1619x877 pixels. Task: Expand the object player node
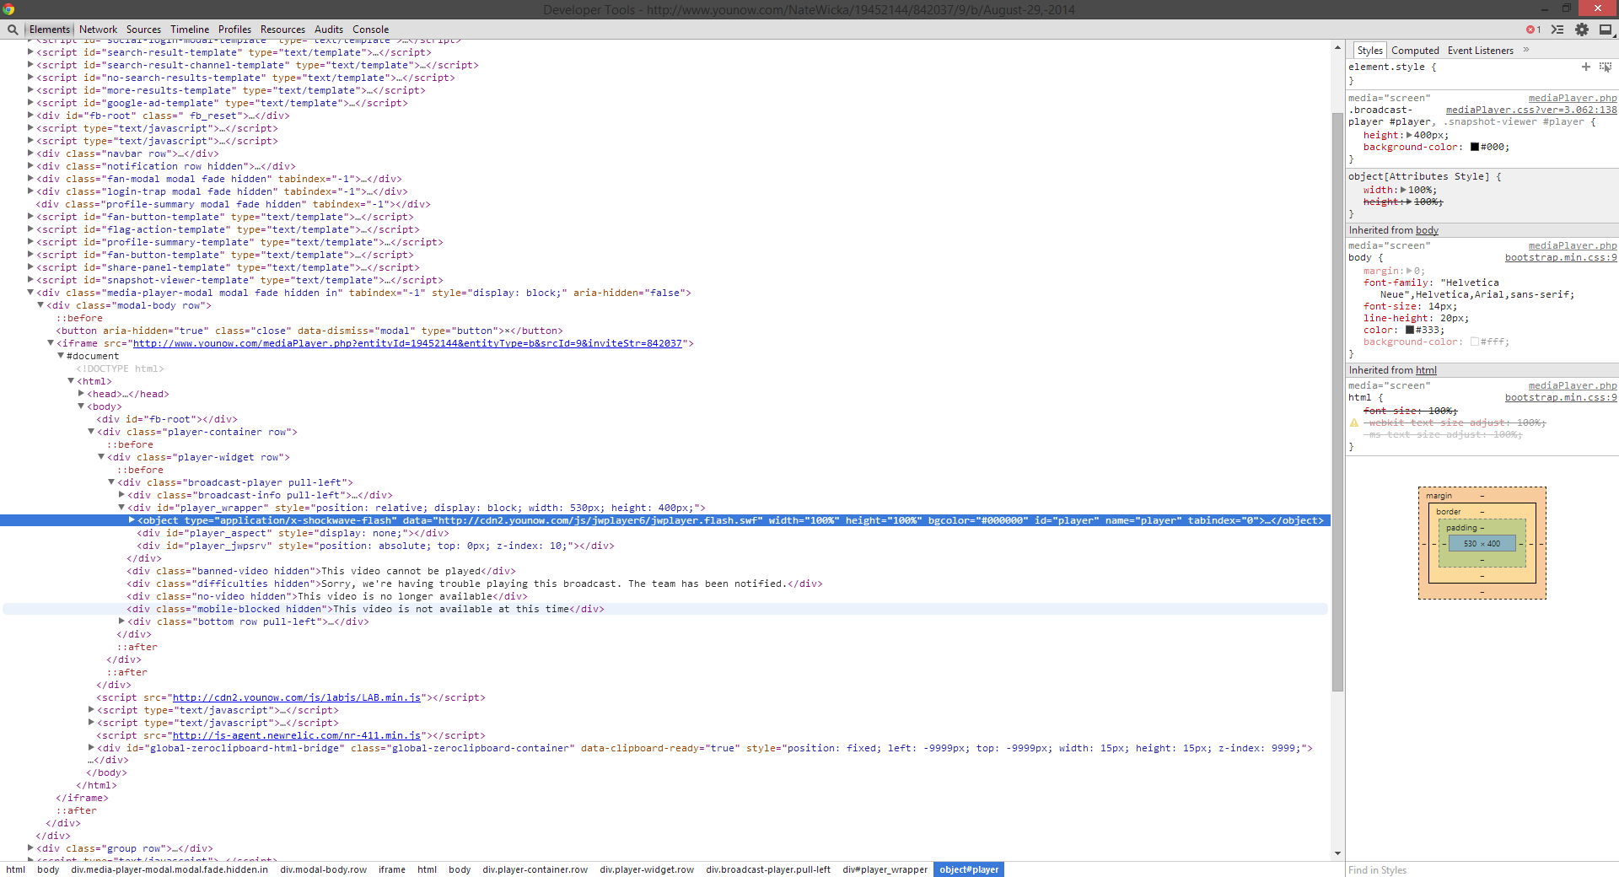(x=132, y=520)
